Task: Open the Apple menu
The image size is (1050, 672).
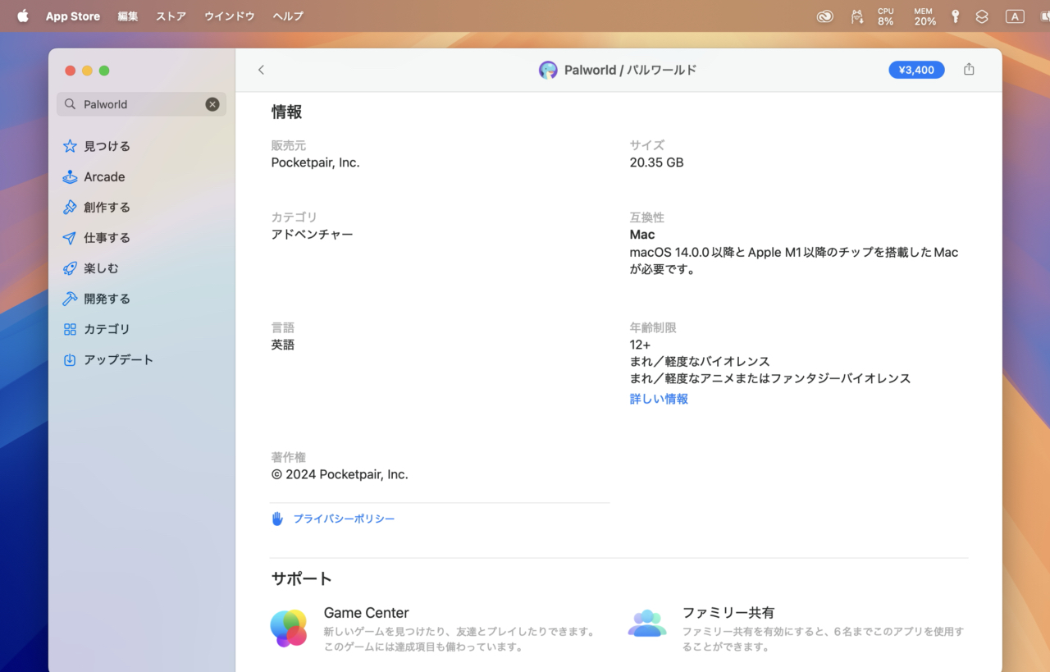Action: tap(22, 16)
